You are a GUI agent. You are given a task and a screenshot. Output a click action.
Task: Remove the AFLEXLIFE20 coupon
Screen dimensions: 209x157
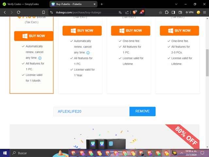point(142,111)
